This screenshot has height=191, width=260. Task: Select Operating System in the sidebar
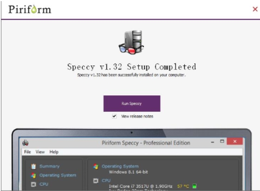point(58,175)
